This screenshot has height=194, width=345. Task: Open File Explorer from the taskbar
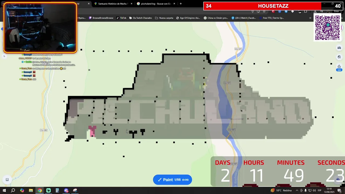point(31,190)
